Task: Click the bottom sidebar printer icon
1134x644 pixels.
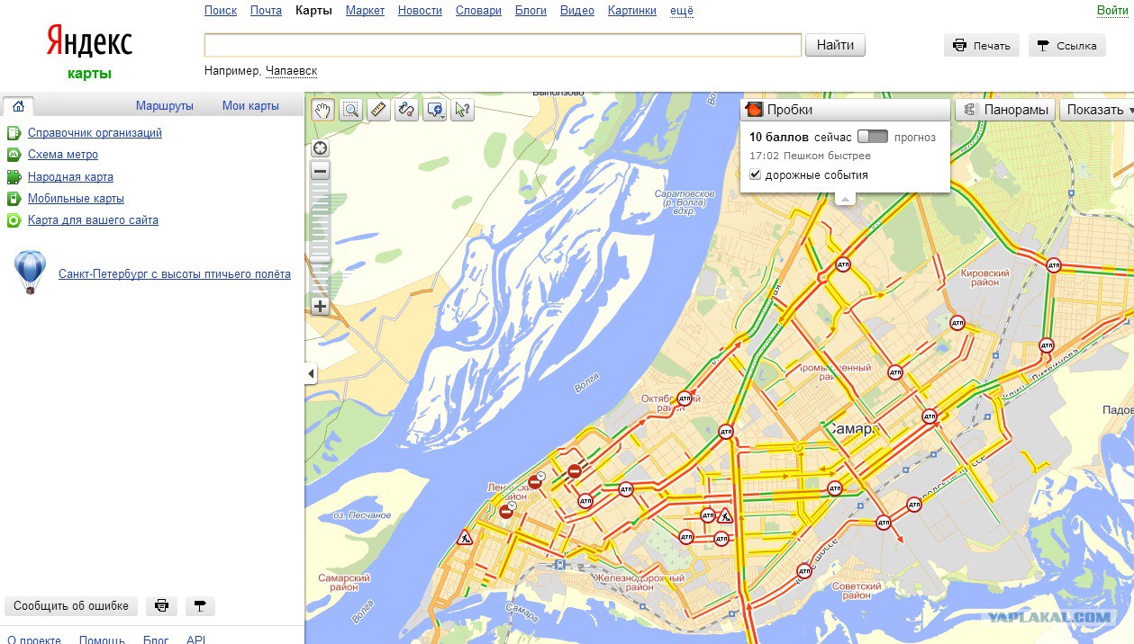Action: [x=162, y=606]
